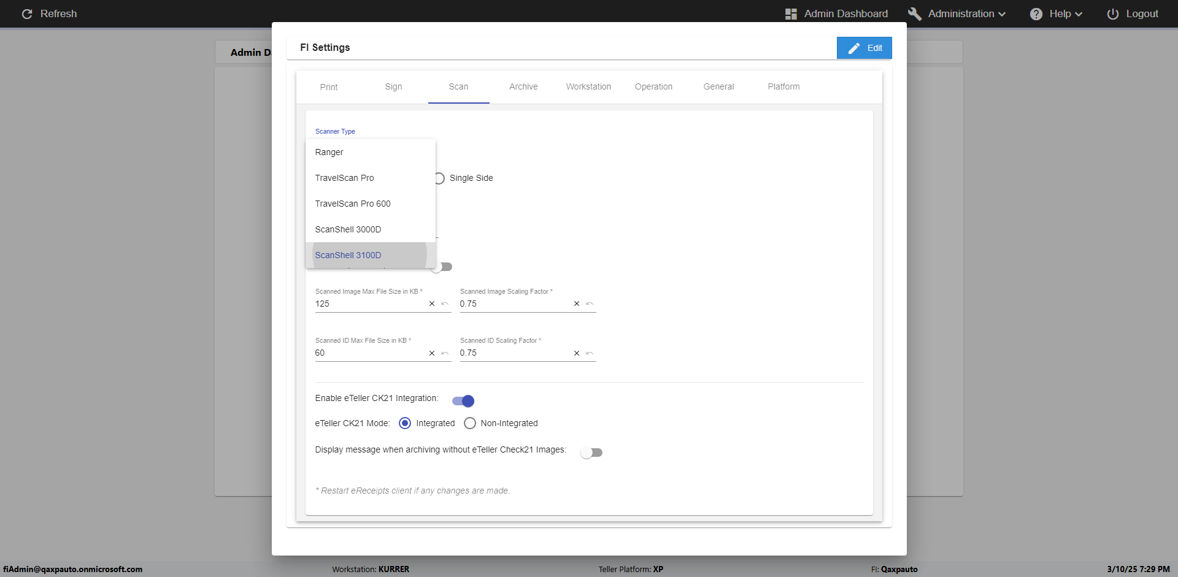Open the Admin Dashboard grid icon

(x=791, y=13)
